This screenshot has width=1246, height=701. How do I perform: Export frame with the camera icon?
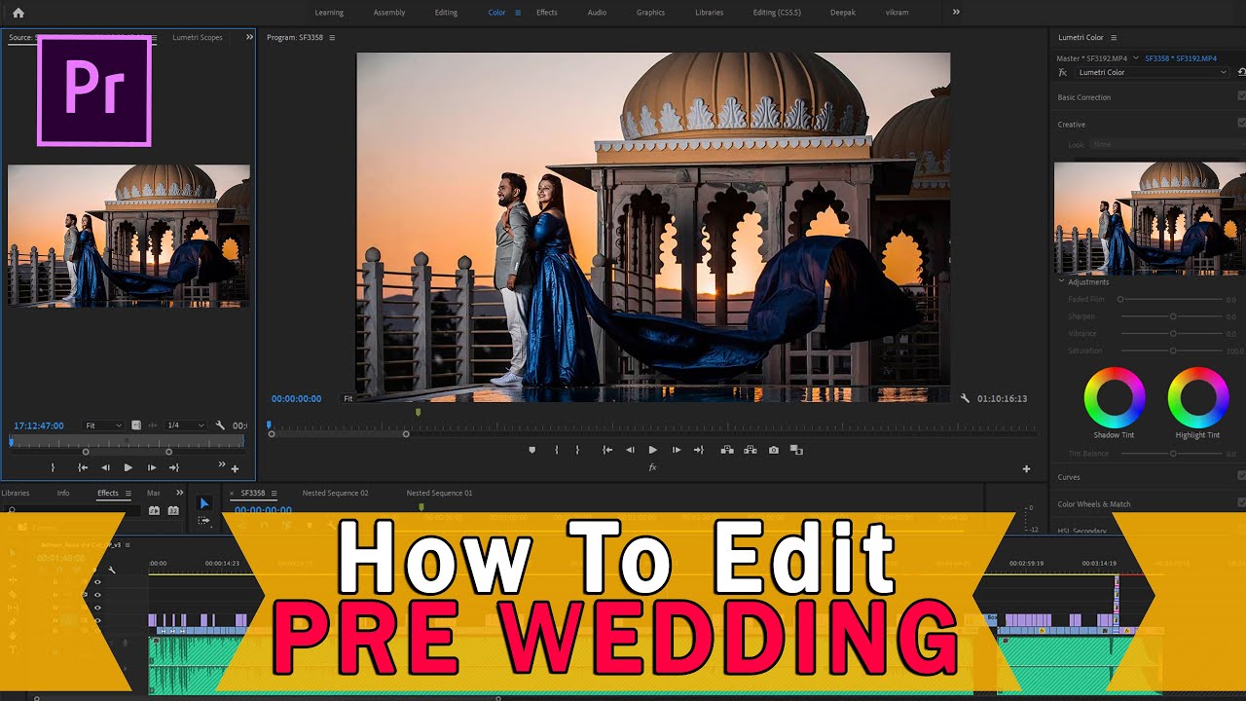[773, 450]
